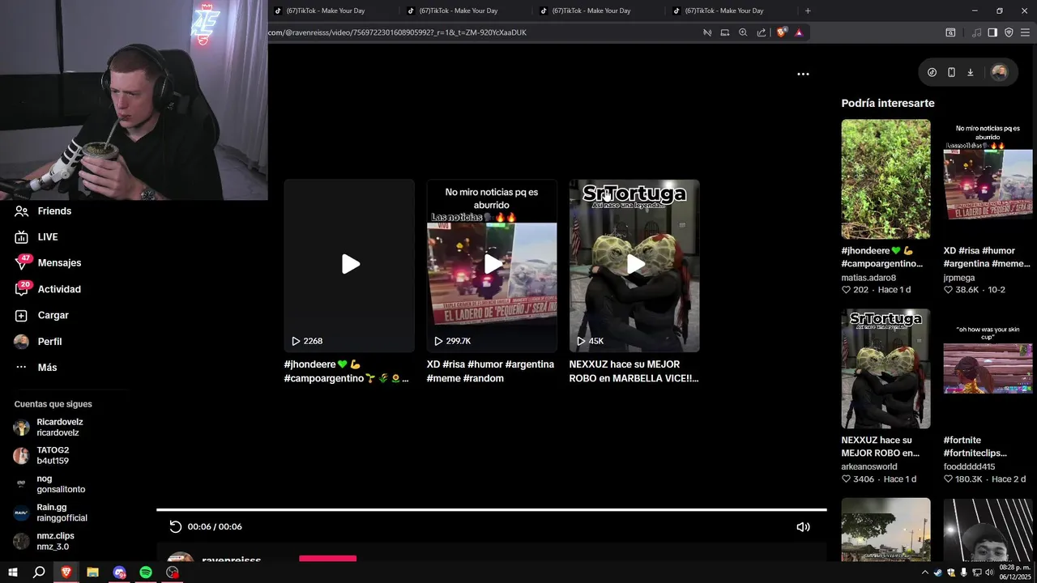The height and width of the screenshot is (583, 1037).
Task: Toggle the video volume speaker
Action: point(803,526)
